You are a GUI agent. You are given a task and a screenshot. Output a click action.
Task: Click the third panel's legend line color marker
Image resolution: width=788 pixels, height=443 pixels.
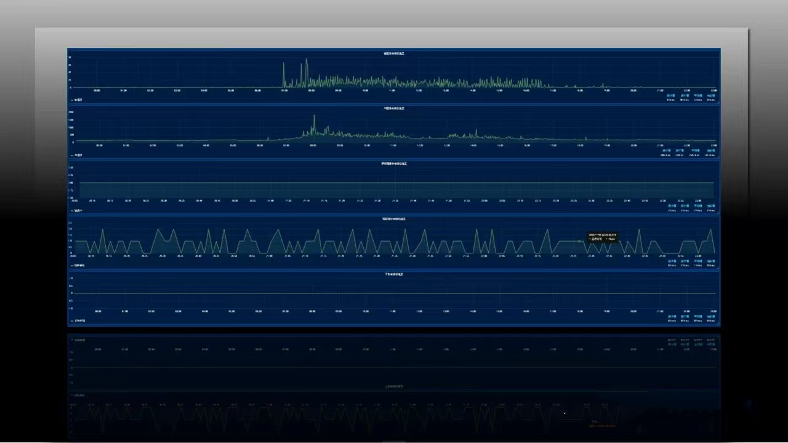[x=71, y=210]
